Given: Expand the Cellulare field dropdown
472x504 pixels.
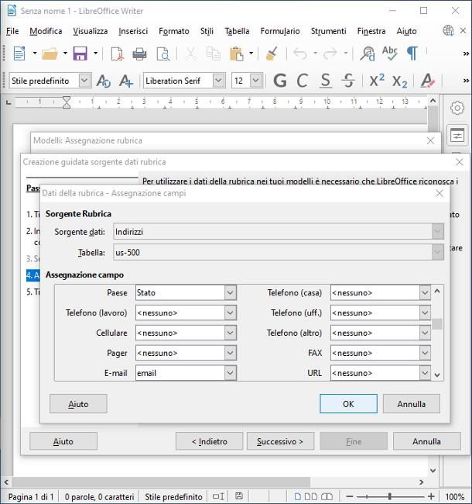Looking at the screenshot, I should click(x=231, y=333).
